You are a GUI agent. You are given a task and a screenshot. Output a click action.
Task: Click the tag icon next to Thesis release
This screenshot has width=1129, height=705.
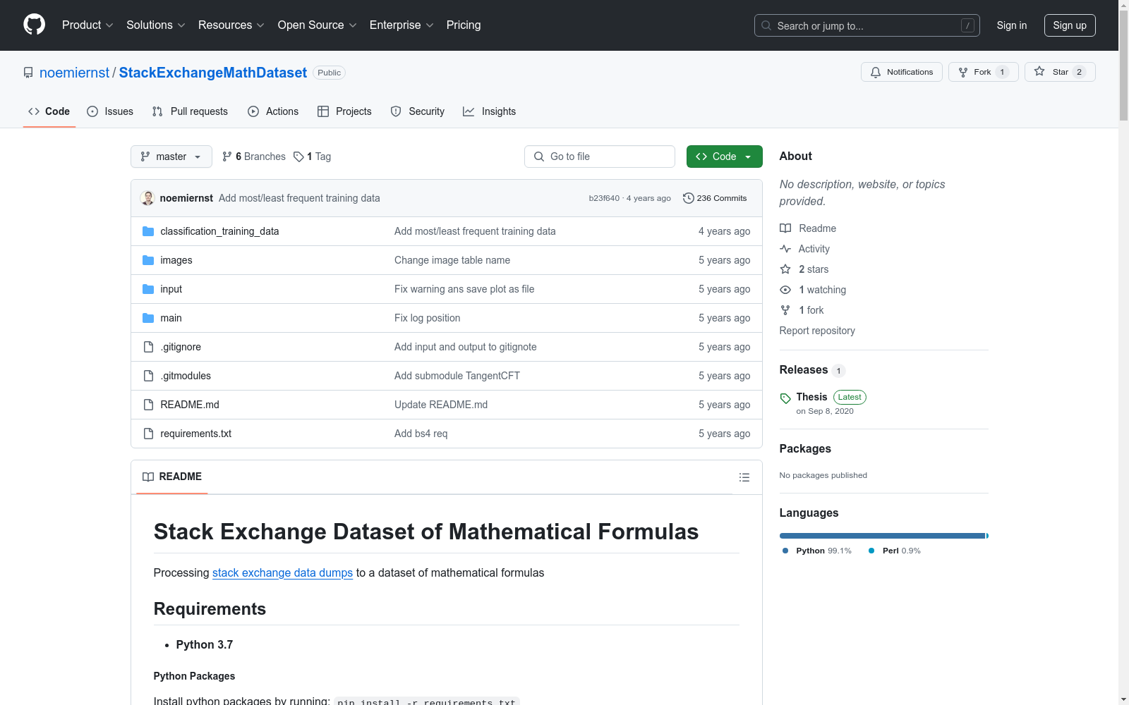[785, 398]
